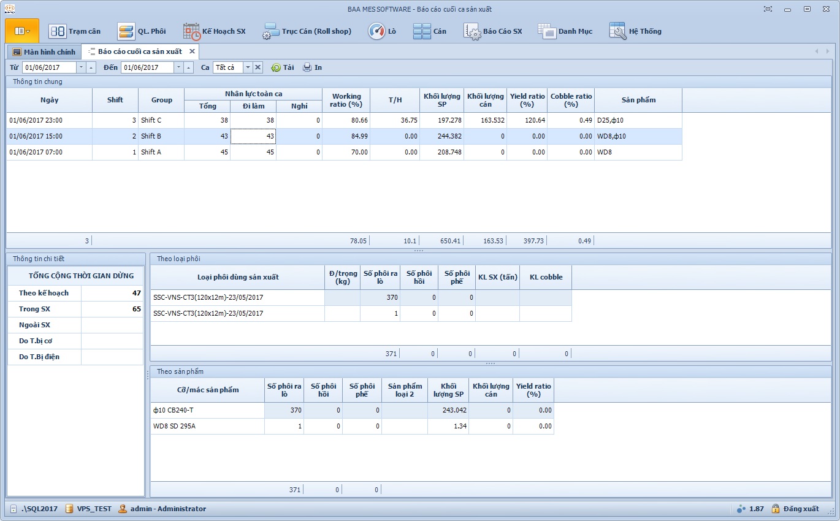Open Báo Cáo SX production reports
This screenshot has width=840, height=521.
tap(493, 31)
